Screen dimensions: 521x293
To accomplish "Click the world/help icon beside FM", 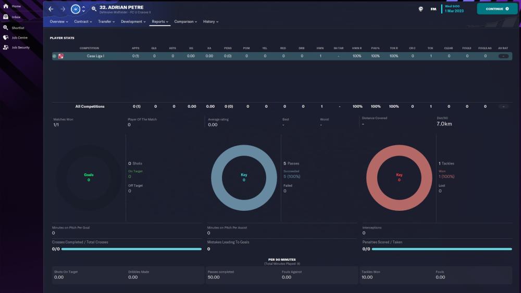I will coord(420,9).
